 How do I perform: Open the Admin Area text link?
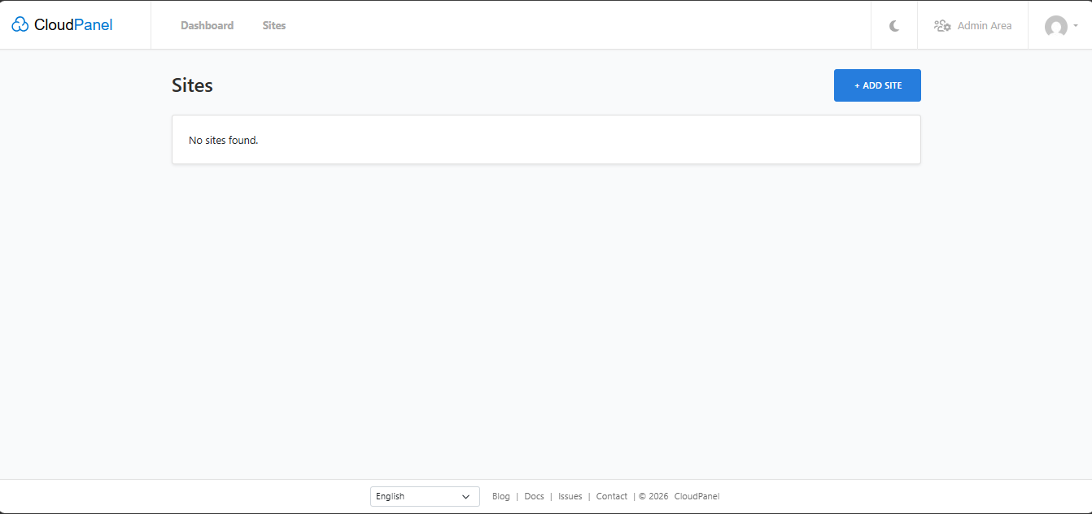pos(984,25)
